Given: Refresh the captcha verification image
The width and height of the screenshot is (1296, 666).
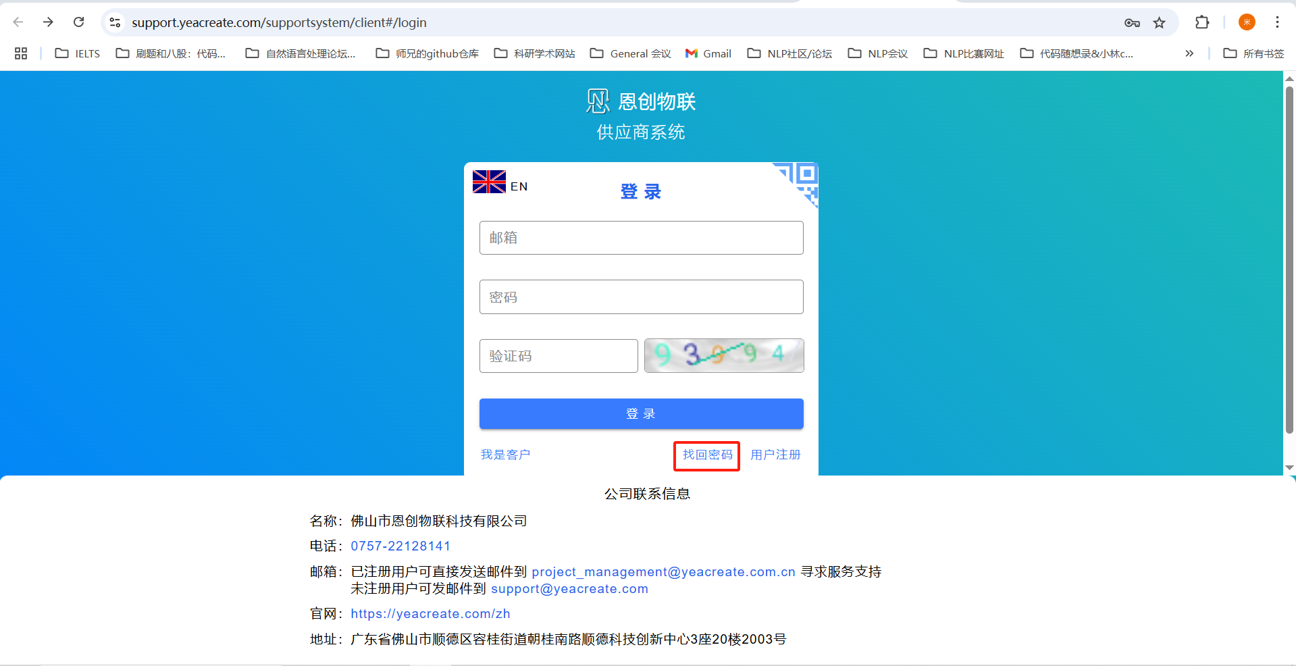Looking at the screenshot, I should point(723,355).
